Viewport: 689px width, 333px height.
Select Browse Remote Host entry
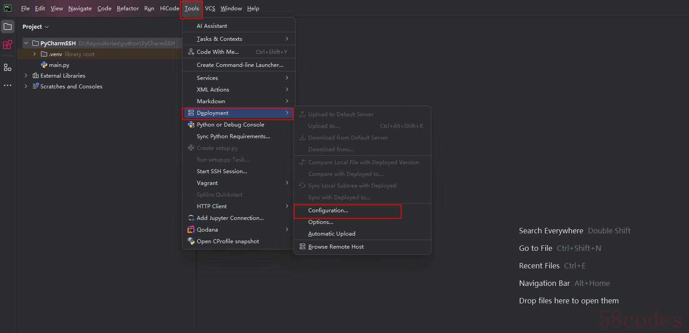362,247
